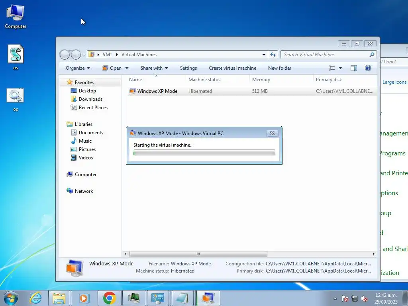Screen dimensions: 408x306
Task: Click the network tray icon
Action: 354,298
